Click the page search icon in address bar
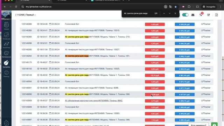 (166, 7)
